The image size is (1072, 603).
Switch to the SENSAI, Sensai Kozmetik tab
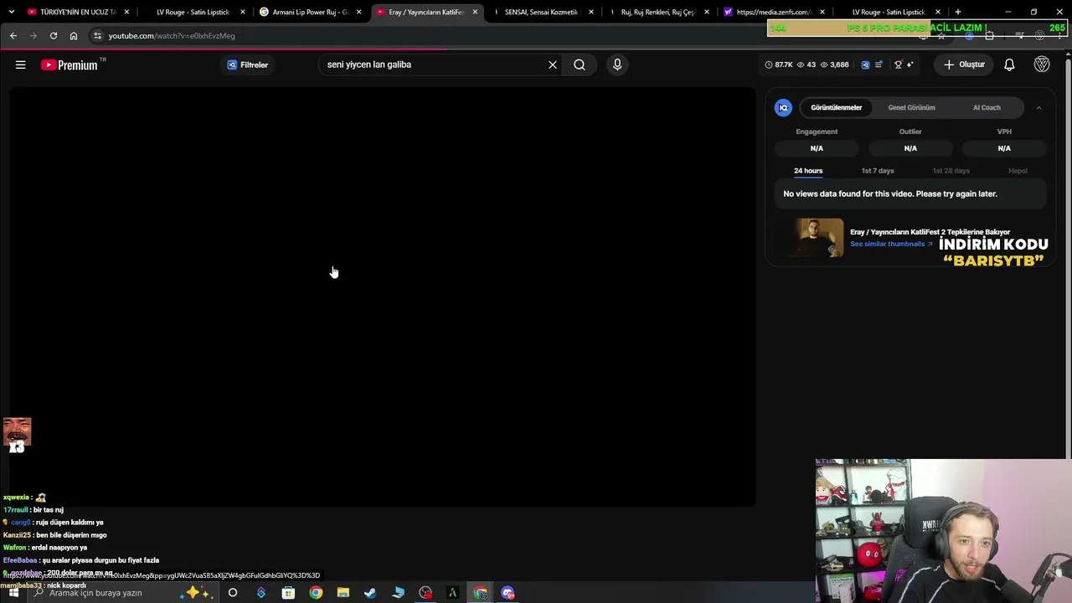(x=542, y=12)
